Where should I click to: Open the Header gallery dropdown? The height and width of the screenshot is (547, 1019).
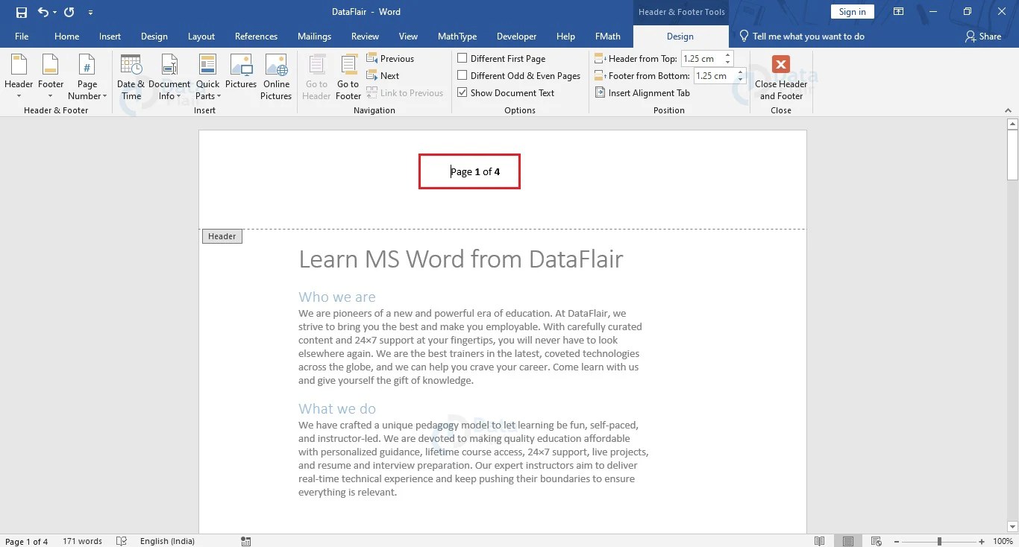[18, 77]
